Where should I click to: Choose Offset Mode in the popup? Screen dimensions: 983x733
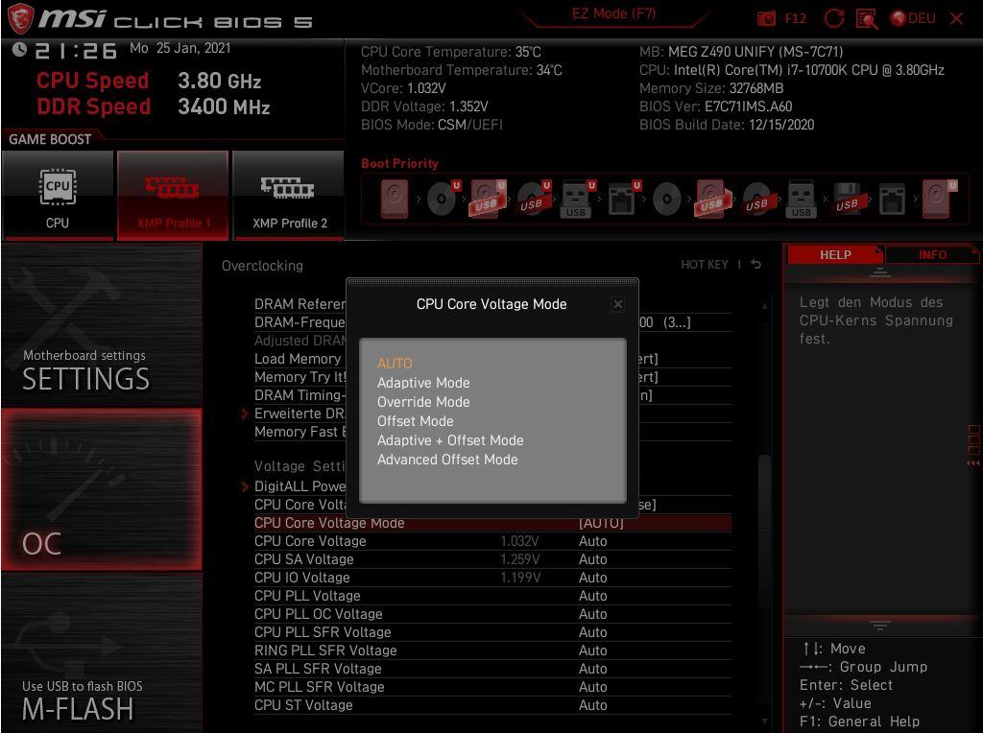[x=415, y=421]
